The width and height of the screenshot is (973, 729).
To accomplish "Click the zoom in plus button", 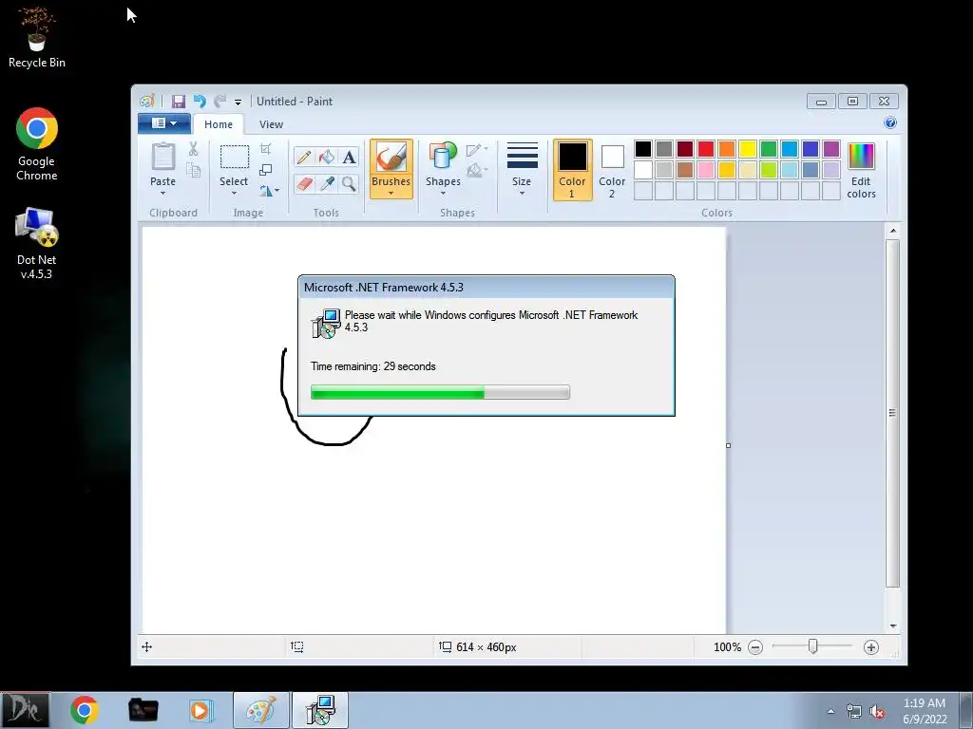I will (x=871, y=647).
